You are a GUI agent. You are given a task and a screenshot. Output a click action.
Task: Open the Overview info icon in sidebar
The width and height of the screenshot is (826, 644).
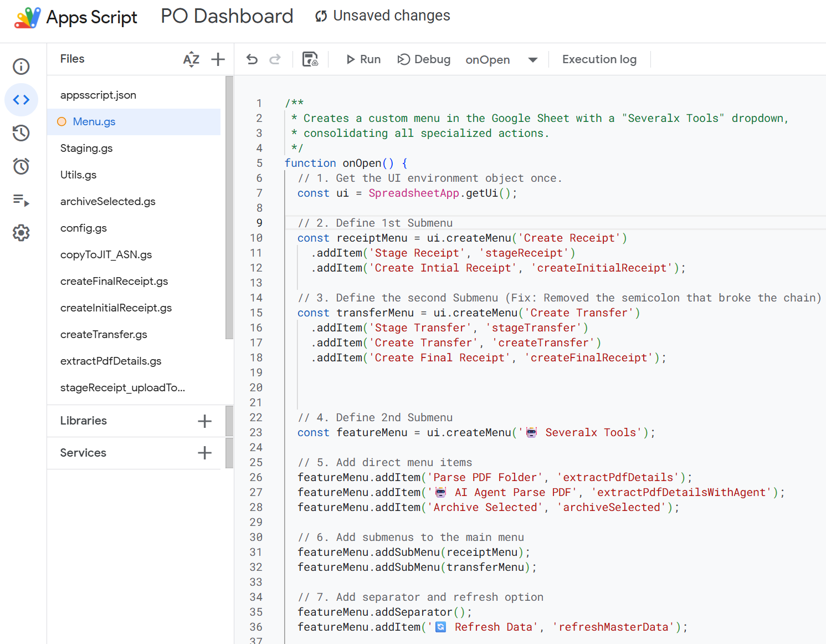[x=21, y=67]
